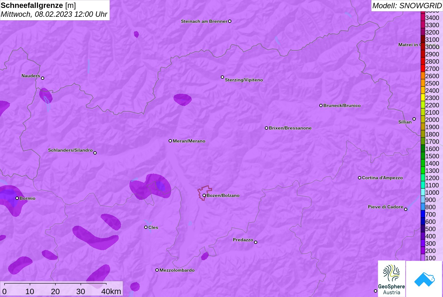
Task: Select the 3400 m legend color swatch
Action: click(423, 18)
